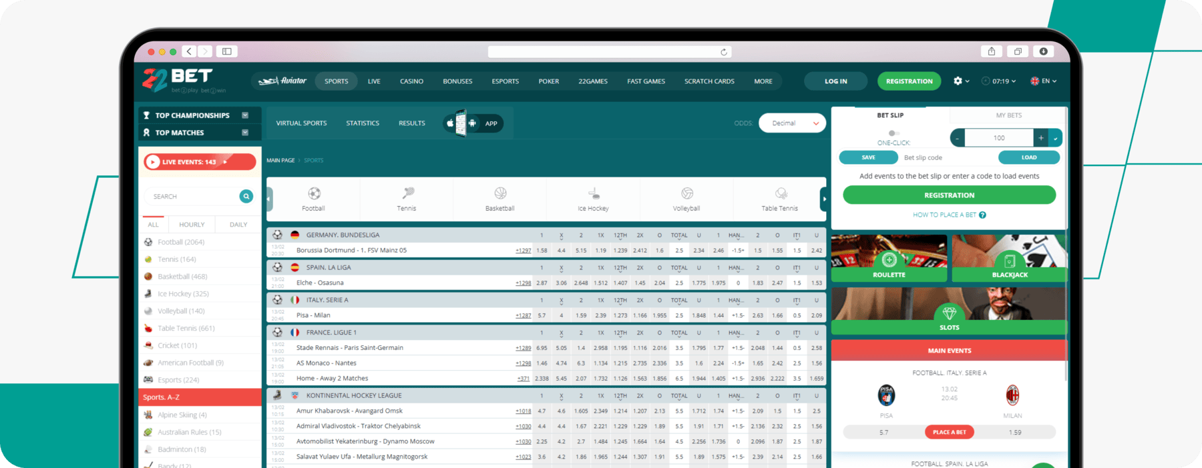Slide sports carousel to the right

[824, 199]
